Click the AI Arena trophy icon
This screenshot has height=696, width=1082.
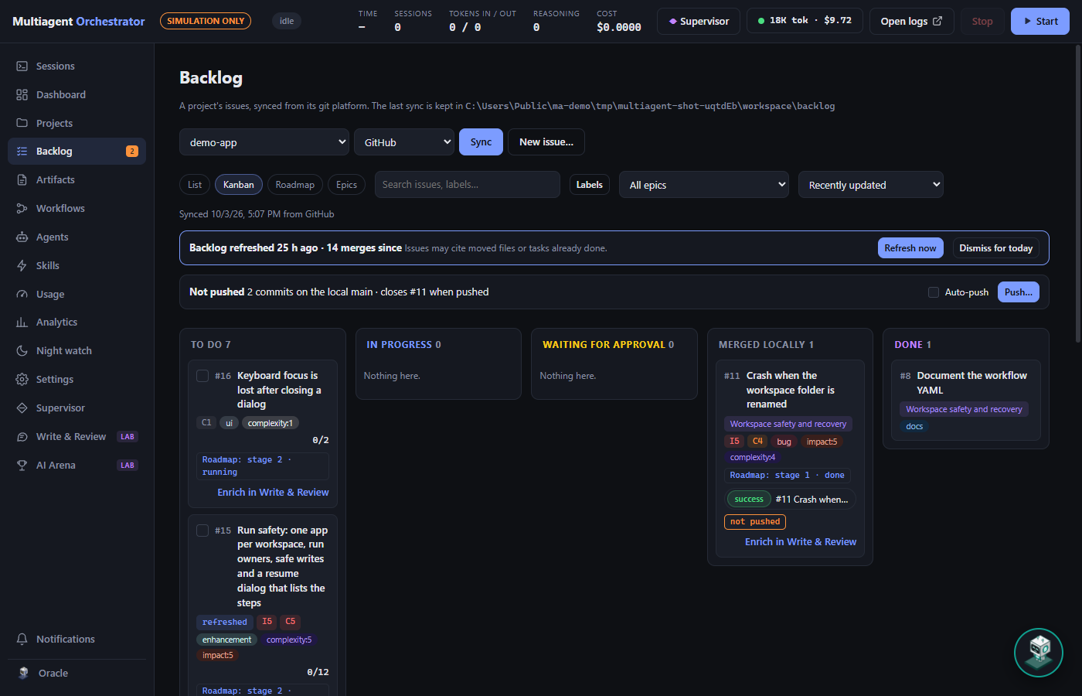[x=22, y=466]
